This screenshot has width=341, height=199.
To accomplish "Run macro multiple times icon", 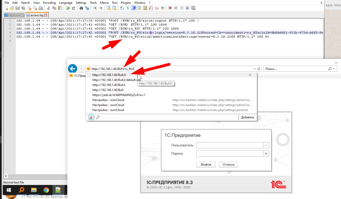I will tap(187, 8).
